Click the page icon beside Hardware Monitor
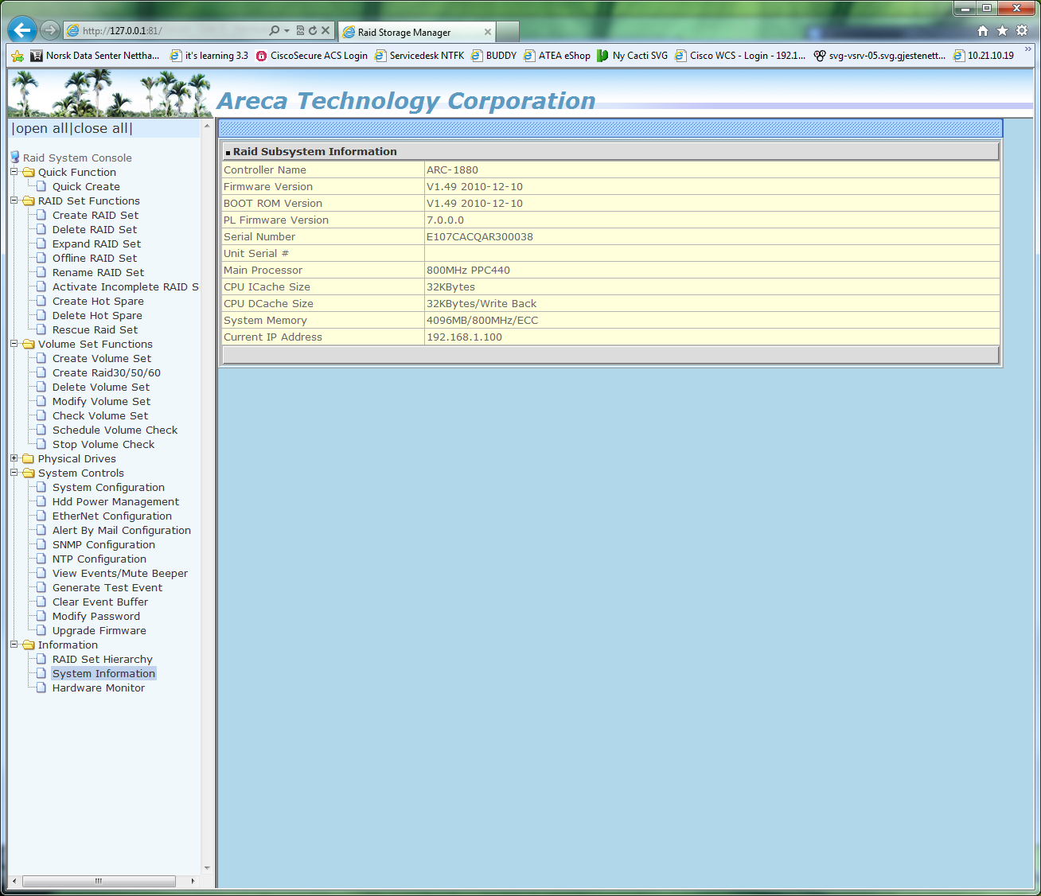1041x896 pixels. click(42, 688)
